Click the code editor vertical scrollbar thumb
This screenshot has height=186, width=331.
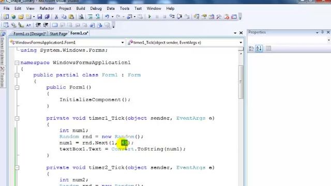[x=241, y=82]
